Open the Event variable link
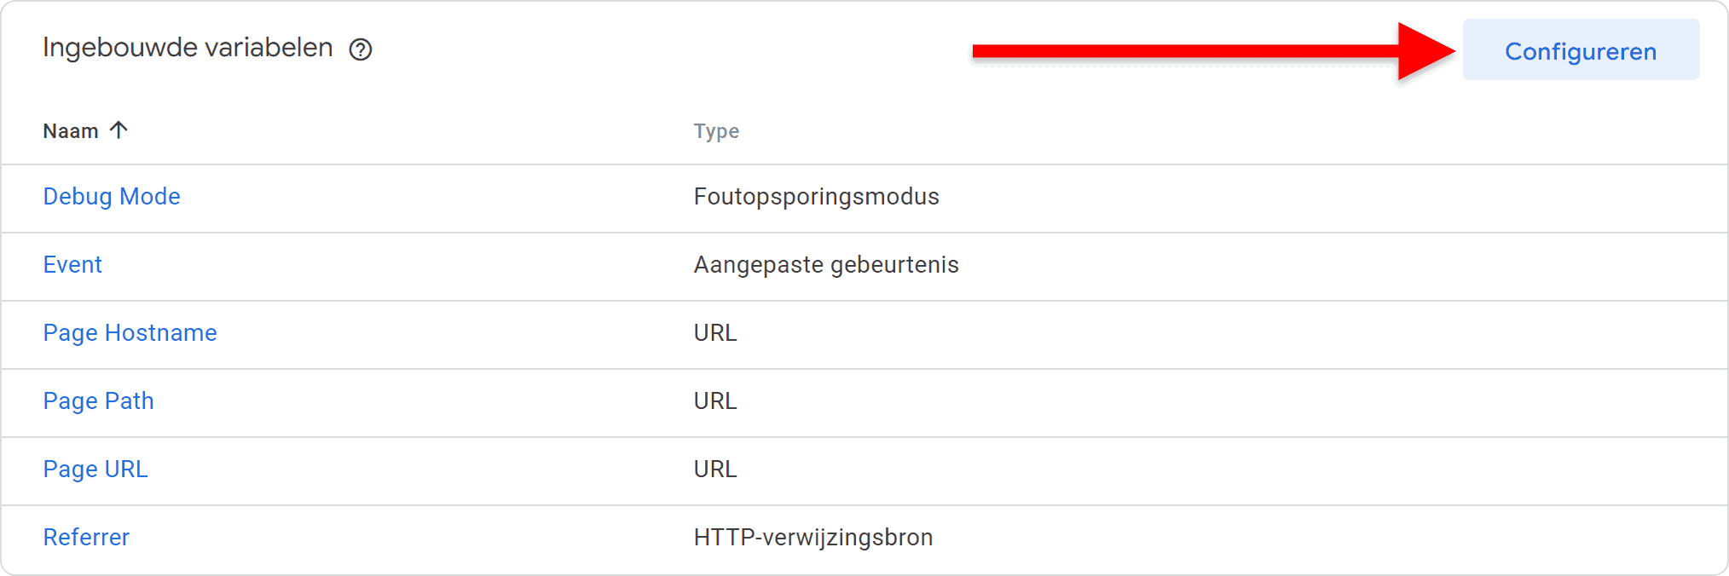Image resolution: width=1729 pixels, height=576 pixels. point(72,265)
